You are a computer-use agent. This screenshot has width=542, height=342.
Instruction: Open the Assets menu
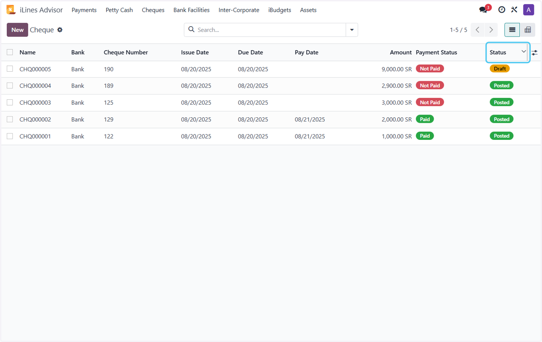tap(308, 10)
